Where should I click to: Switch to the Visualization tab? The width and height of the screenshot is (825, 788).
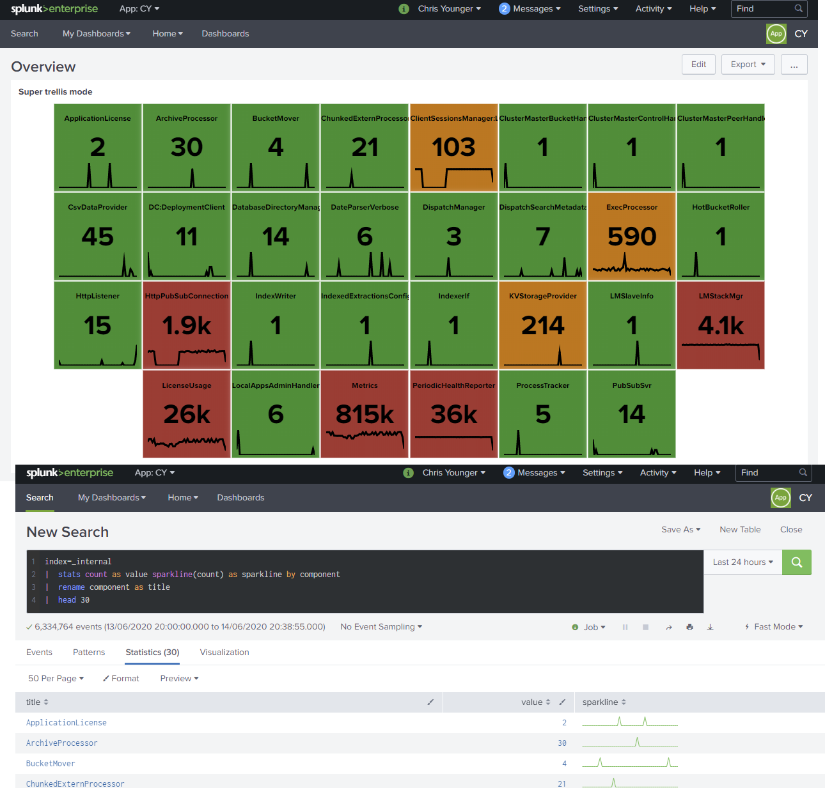pyautogui.click(x=224, y=653)
